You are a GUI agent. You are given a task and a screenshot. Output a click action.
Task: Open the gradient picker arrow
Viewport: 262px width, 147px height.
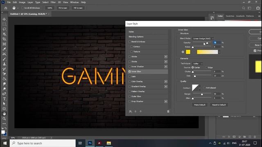point(219,52)
